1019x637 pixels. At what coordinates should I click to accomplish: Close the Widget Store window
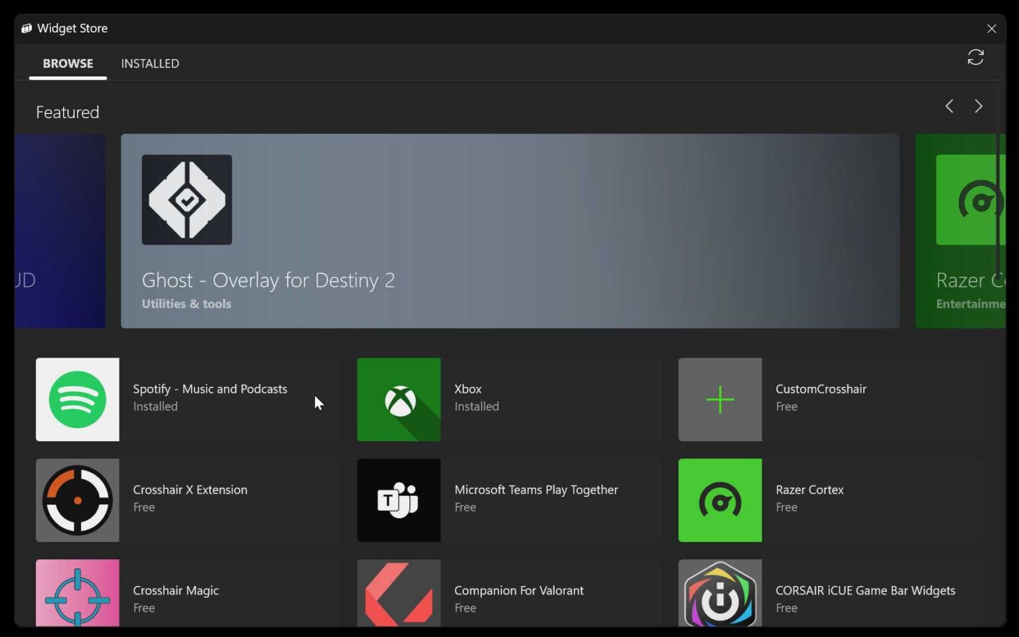[x=991, y=29]
